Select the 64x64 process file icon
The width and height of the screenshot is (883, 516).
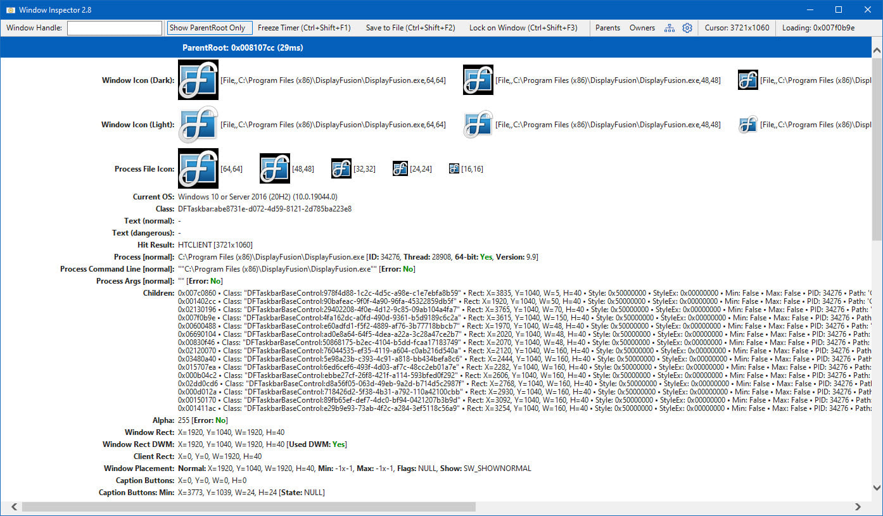pyautogui.click(x=198, y=168)
